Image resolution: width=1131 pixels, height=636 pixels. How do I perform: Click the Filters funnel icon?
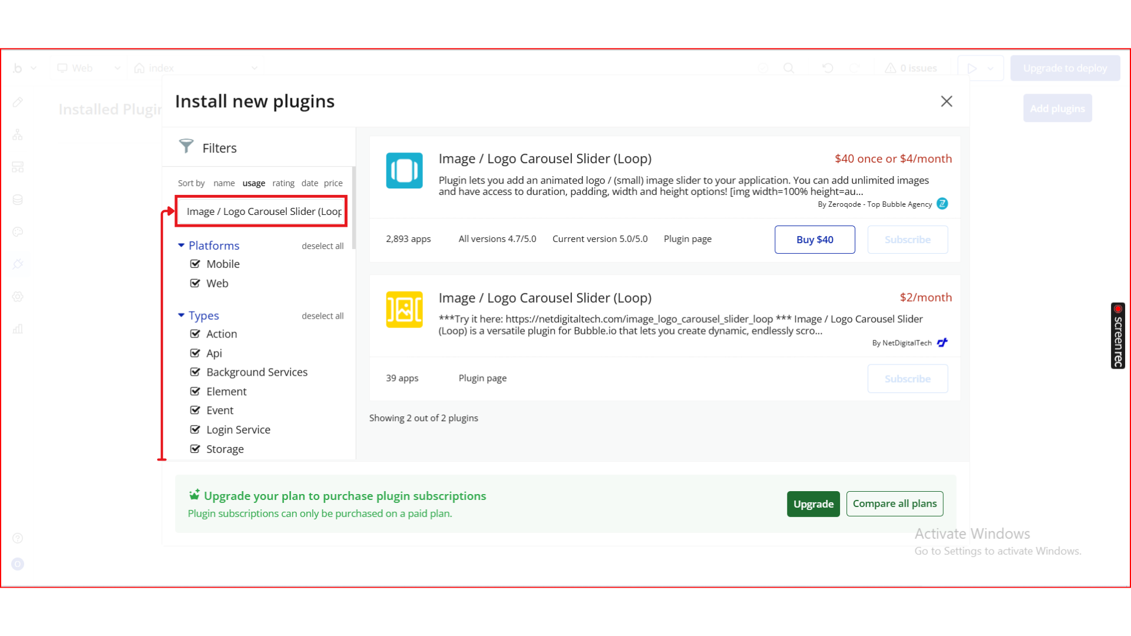[x=186, y=146]
